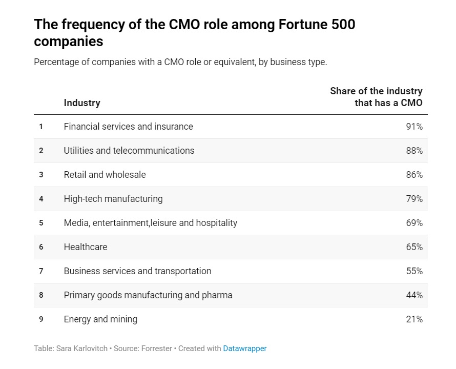Click the "Table: Sara Karlovitch" credit text
The height and width of the screenshot is (369, 456).
click(x=70, y=348)
